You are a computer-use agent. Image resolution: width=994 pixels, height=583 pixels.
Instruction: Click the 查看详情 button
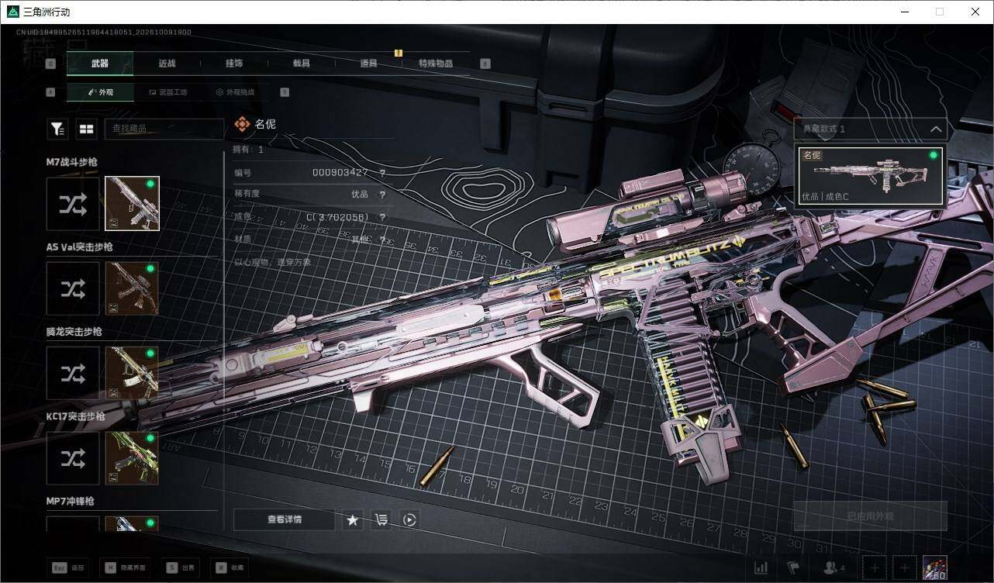click(285, 520)
